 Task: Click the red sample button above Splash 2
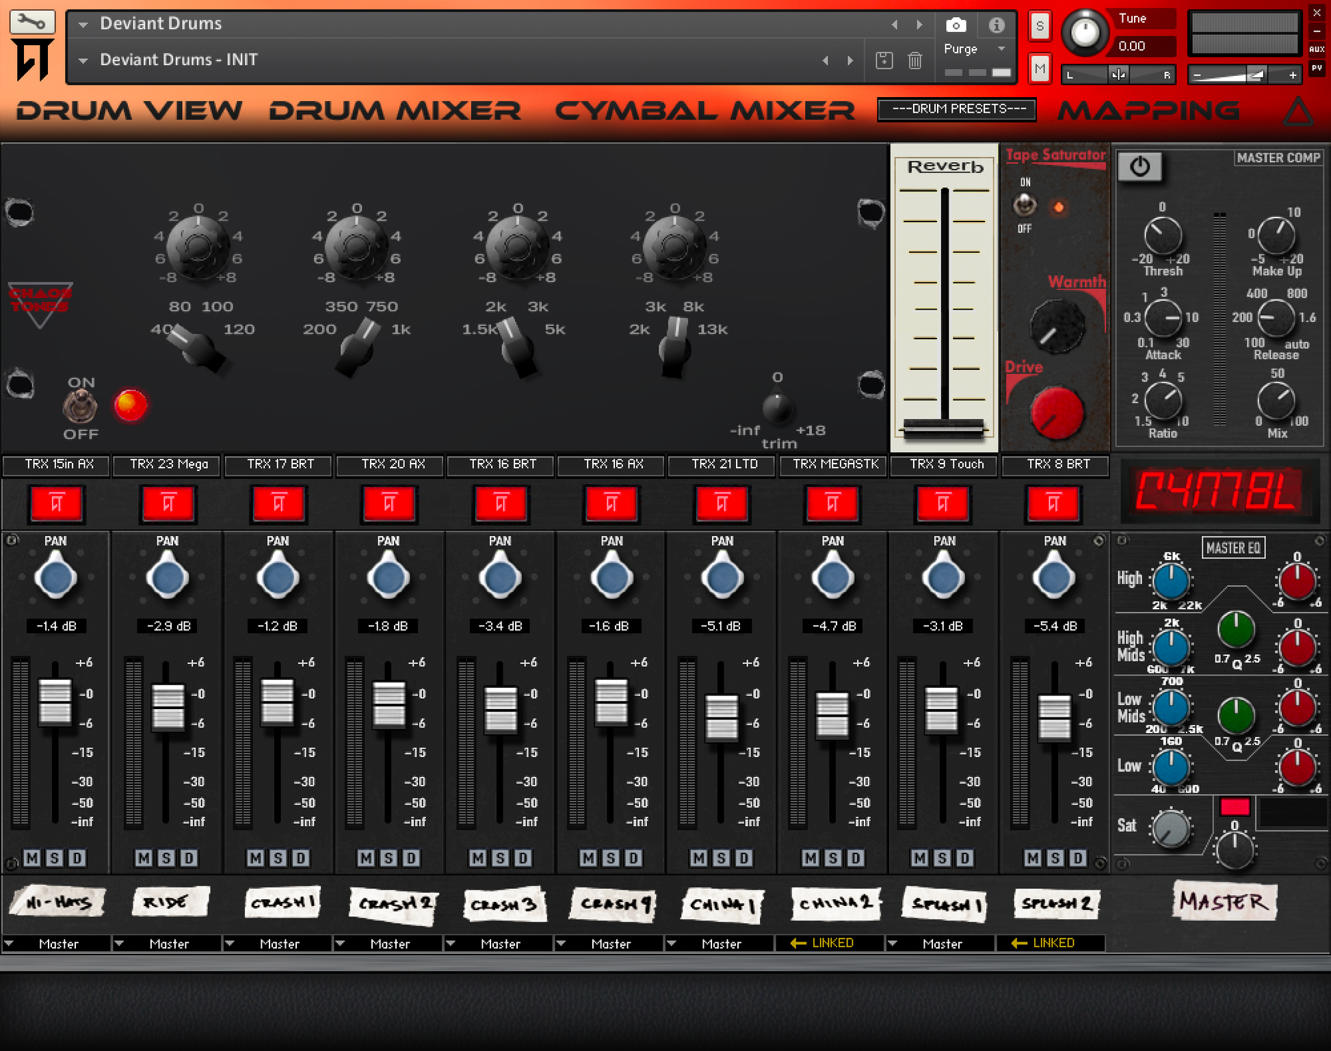(x=1053, y=503)
